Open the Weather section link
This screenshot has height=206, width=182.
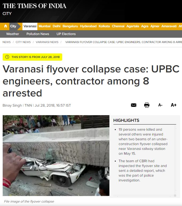coord(13,34)
